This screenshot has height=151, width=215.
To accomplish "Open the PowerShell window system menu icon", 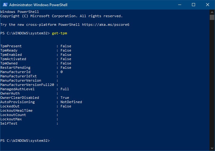I will [4, 5].
